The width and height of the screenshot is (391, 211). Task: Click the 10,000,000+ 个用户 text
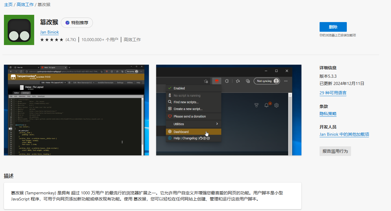pos(100,40)
